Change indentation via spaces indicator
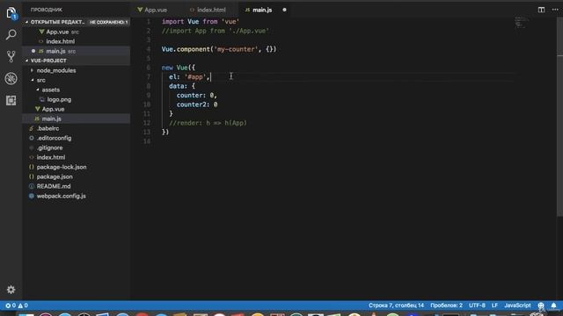 [x=446, y=305]
